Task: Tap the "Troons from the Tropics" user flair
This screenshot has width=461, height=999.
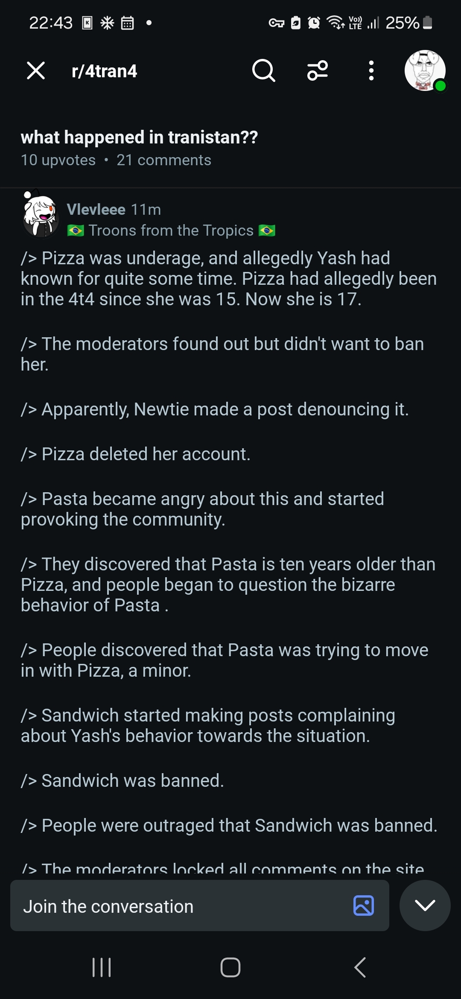Action: pos(171,231)
